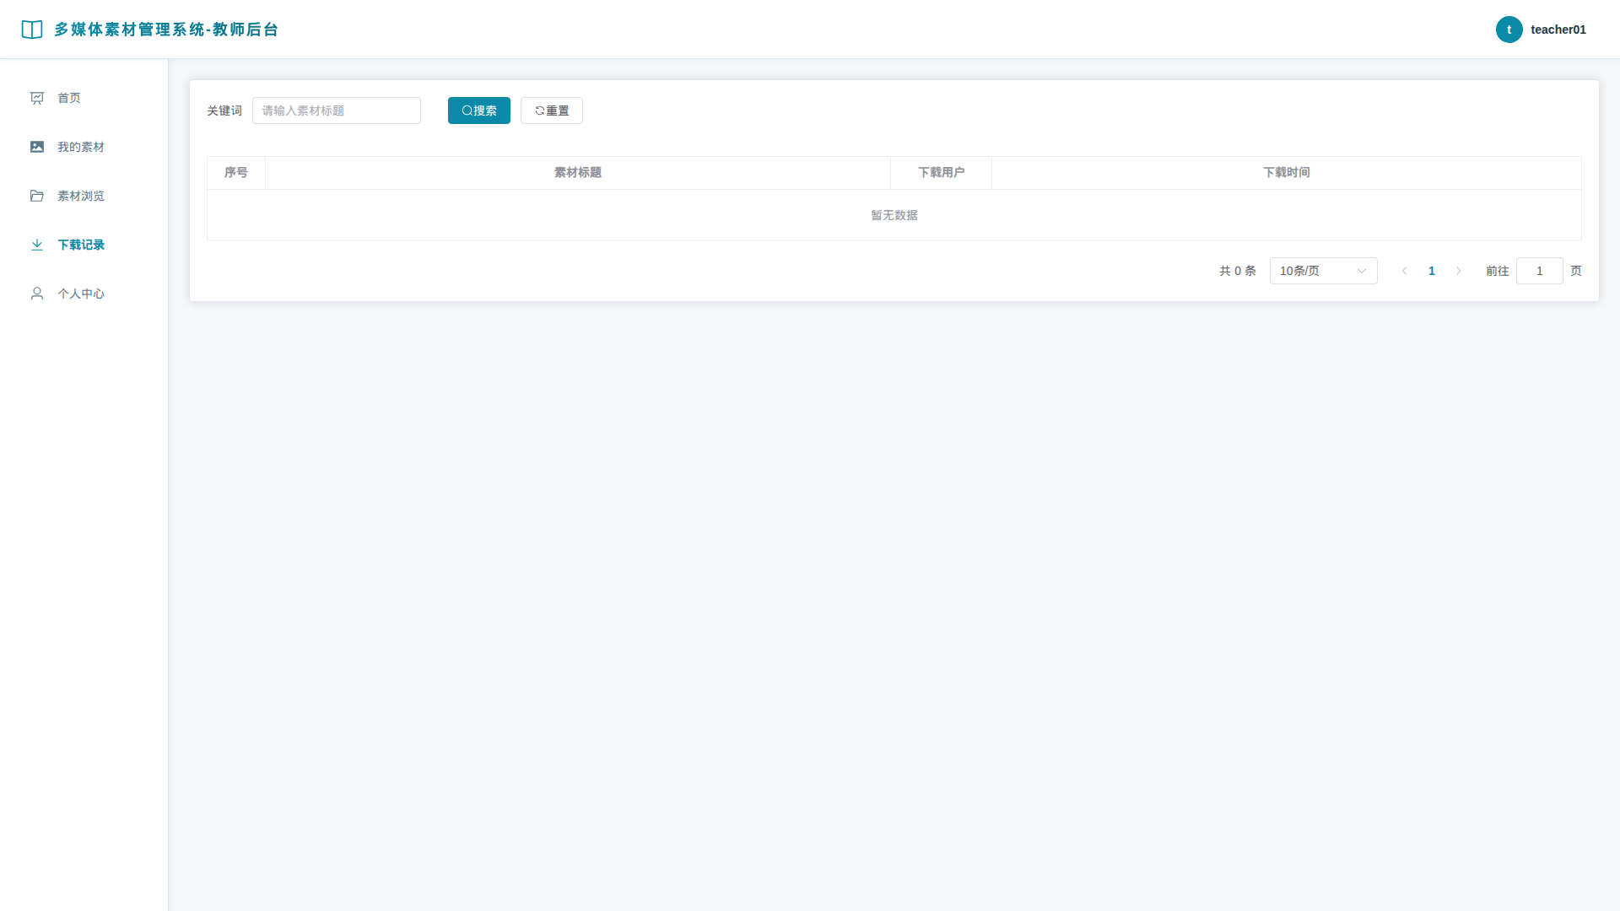Focus the 前往 page jump input
The height and width of the screenshot is (911, 1620).
pos(1540,271)
